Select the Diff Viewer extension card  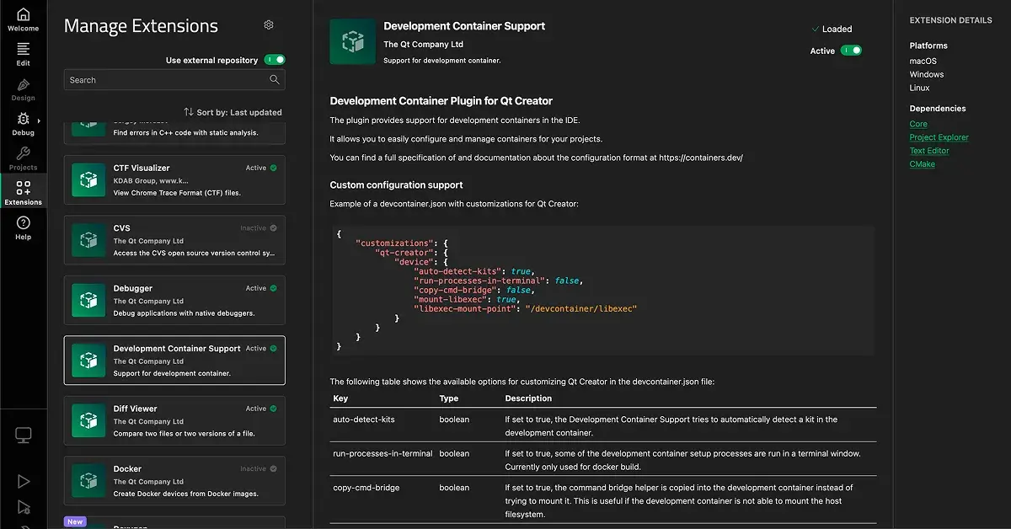point(174,420)
